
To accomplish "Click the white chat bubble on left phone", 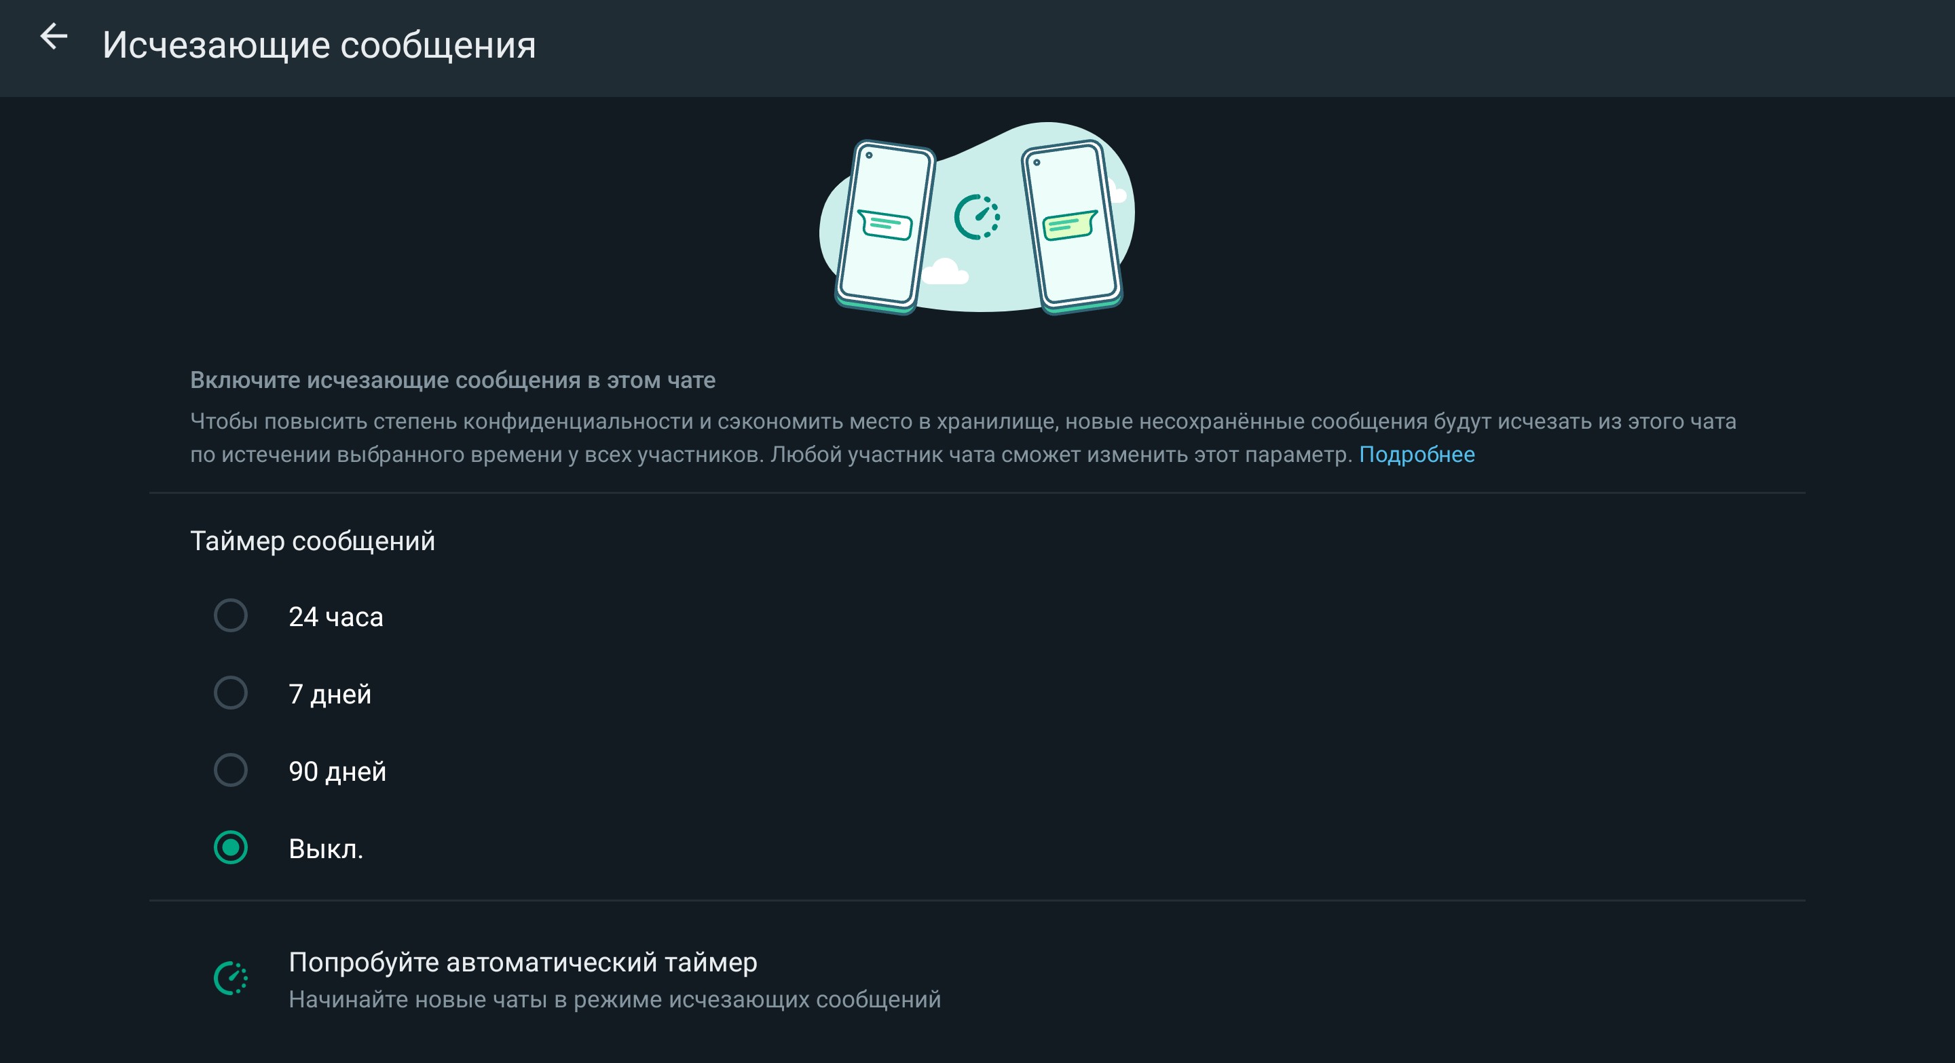I will point(885,224).
